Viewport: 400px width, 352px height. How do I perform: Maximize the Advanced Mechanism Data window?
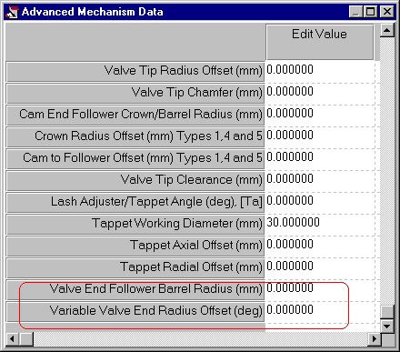coord(370,12)
